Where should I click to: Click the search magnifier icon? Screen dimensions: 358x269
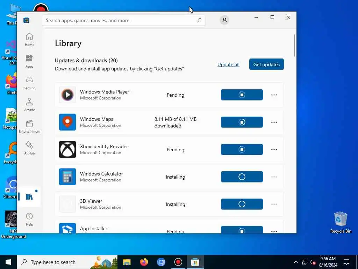coord(199,20)
